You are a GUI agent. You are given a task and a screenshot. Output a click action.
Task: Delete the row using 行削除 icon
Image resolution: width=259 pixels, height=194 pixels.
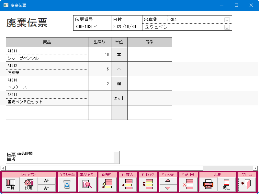point(188,185)
